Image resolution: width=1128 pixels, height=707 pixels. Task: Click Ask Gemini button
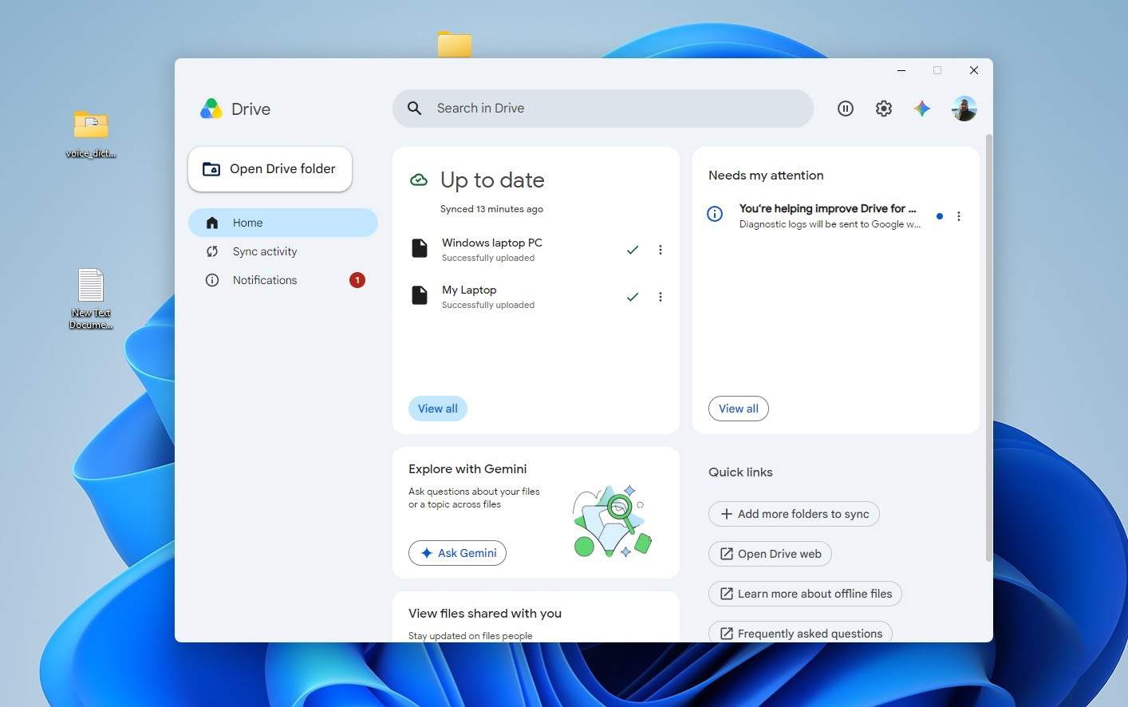[457, 553]
